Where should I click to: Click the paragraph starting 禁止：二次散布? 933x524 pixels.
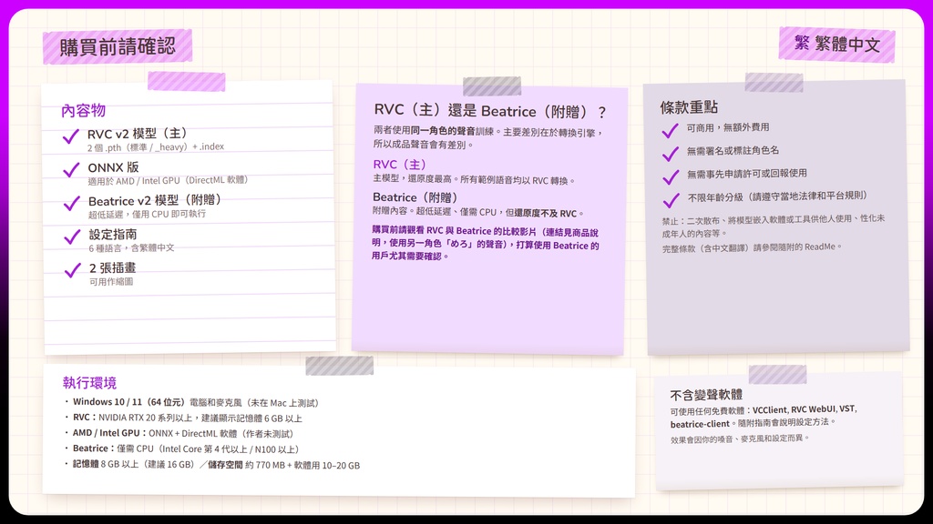point(774,226)
